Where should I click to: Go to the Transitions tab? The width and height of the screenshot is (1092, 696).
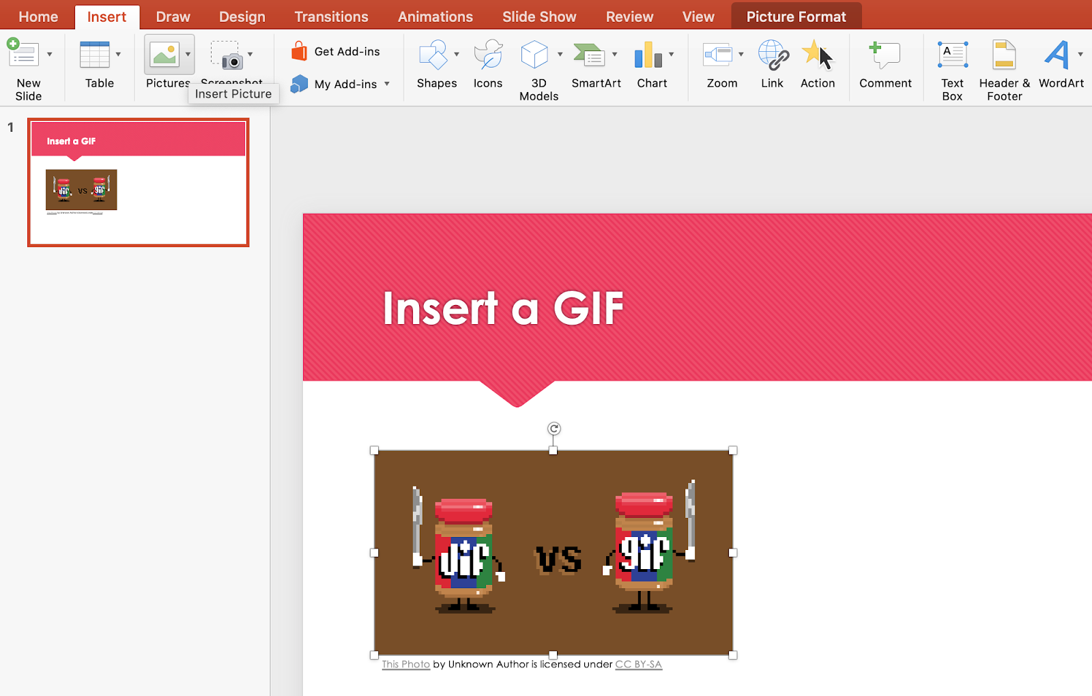pyautogui.click(x=331, y=16)
